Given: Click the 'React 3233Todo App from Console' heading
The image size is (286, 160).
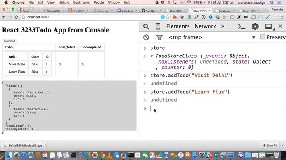Looking at the screenshot, I should 55,30.
